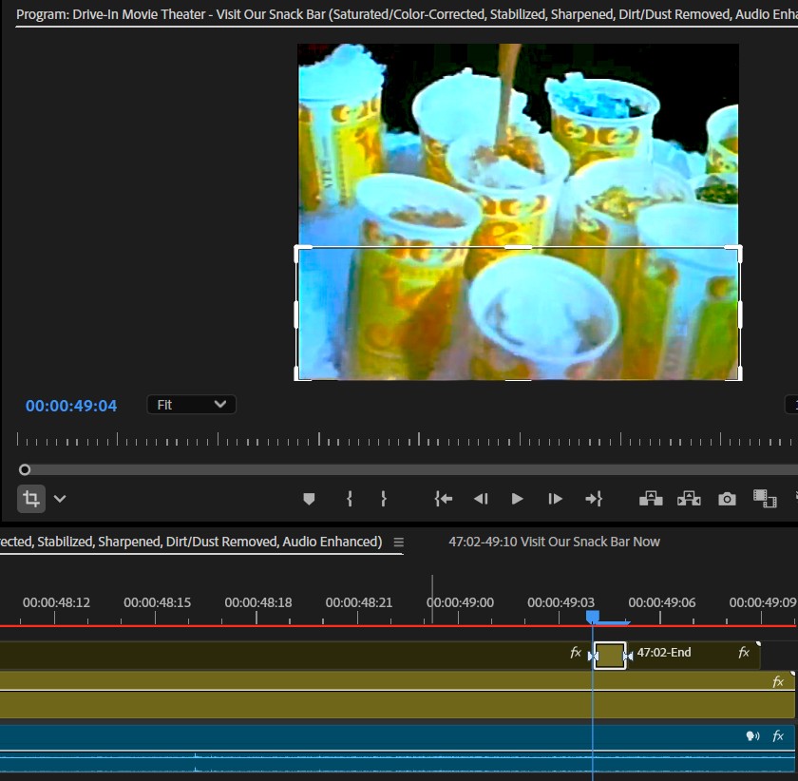Click the fx badge on the blue audio clip
This screenshot has height=781, width=798.
point(778,735)
